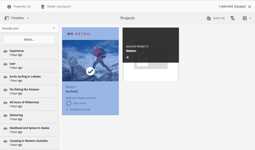Click the card view grid icon
The image size is (255, 150).
point(244,18)
